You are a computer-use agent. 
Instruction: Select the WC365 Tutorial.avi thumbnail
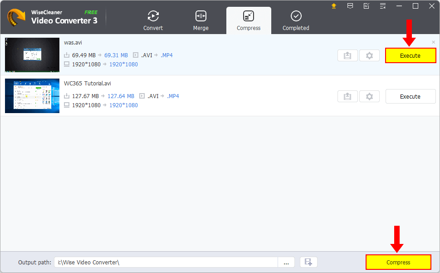(x=32, y=96)
